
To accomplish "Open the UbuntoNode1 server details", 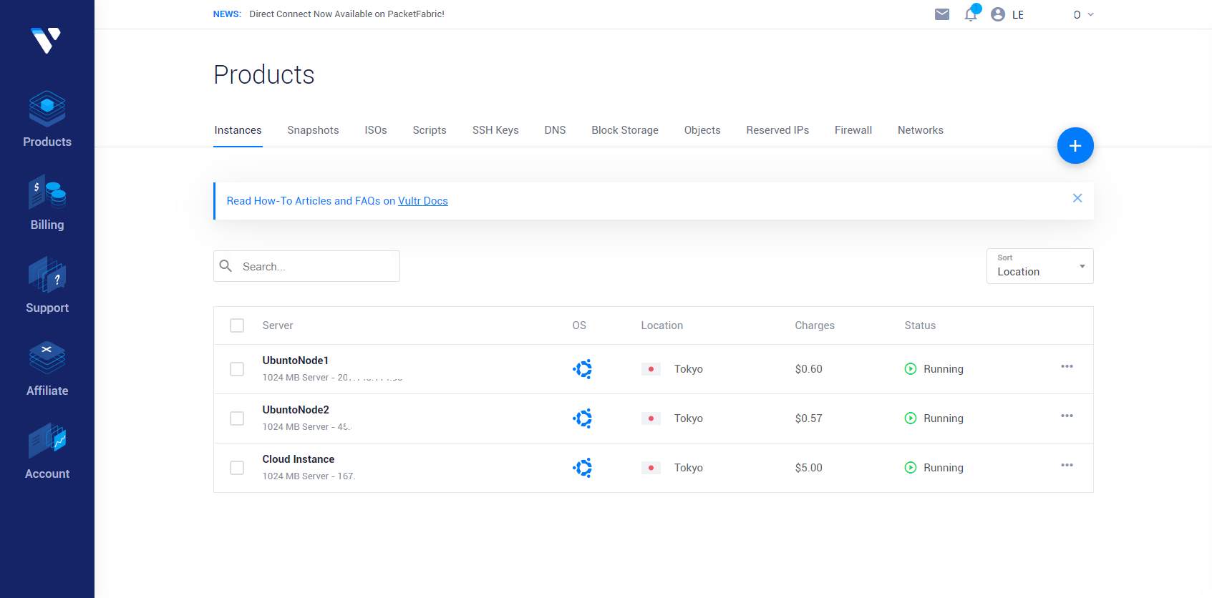I will pos(295,361).
